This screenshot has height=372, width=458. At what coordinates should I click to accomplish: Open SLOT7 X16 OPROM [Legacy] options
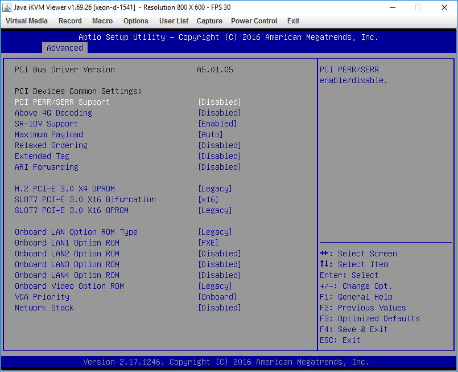[x=215, y=210]
